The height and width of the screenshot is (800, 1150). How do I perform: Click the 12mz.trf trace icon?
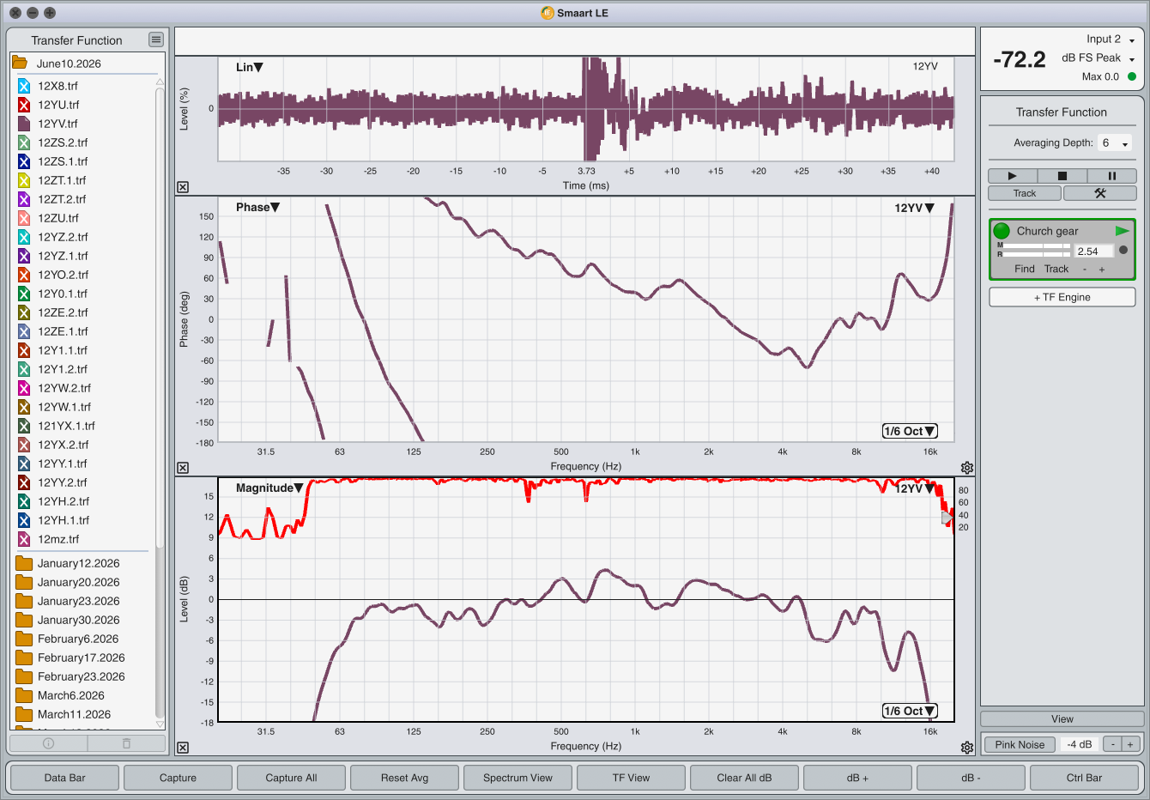click(x=24, y=539)
